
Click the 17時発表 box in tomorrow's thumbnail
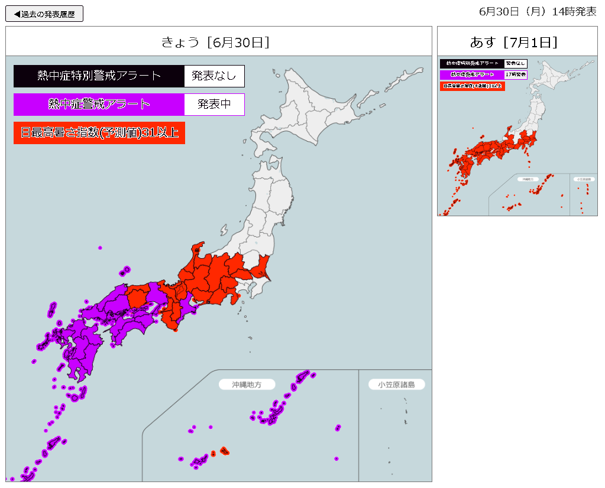coord(515,75)
